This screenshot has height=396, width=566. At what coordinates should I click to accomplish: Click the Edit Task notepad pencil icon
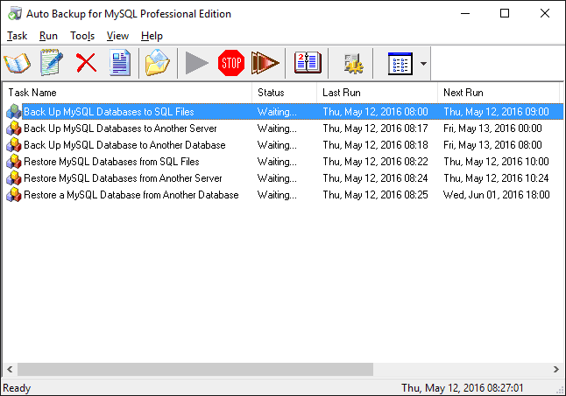point(52,63)
